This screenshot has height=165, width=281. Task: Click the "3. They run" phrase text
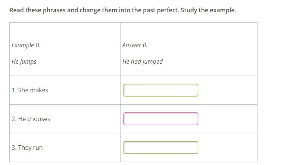tap(27, 147)
